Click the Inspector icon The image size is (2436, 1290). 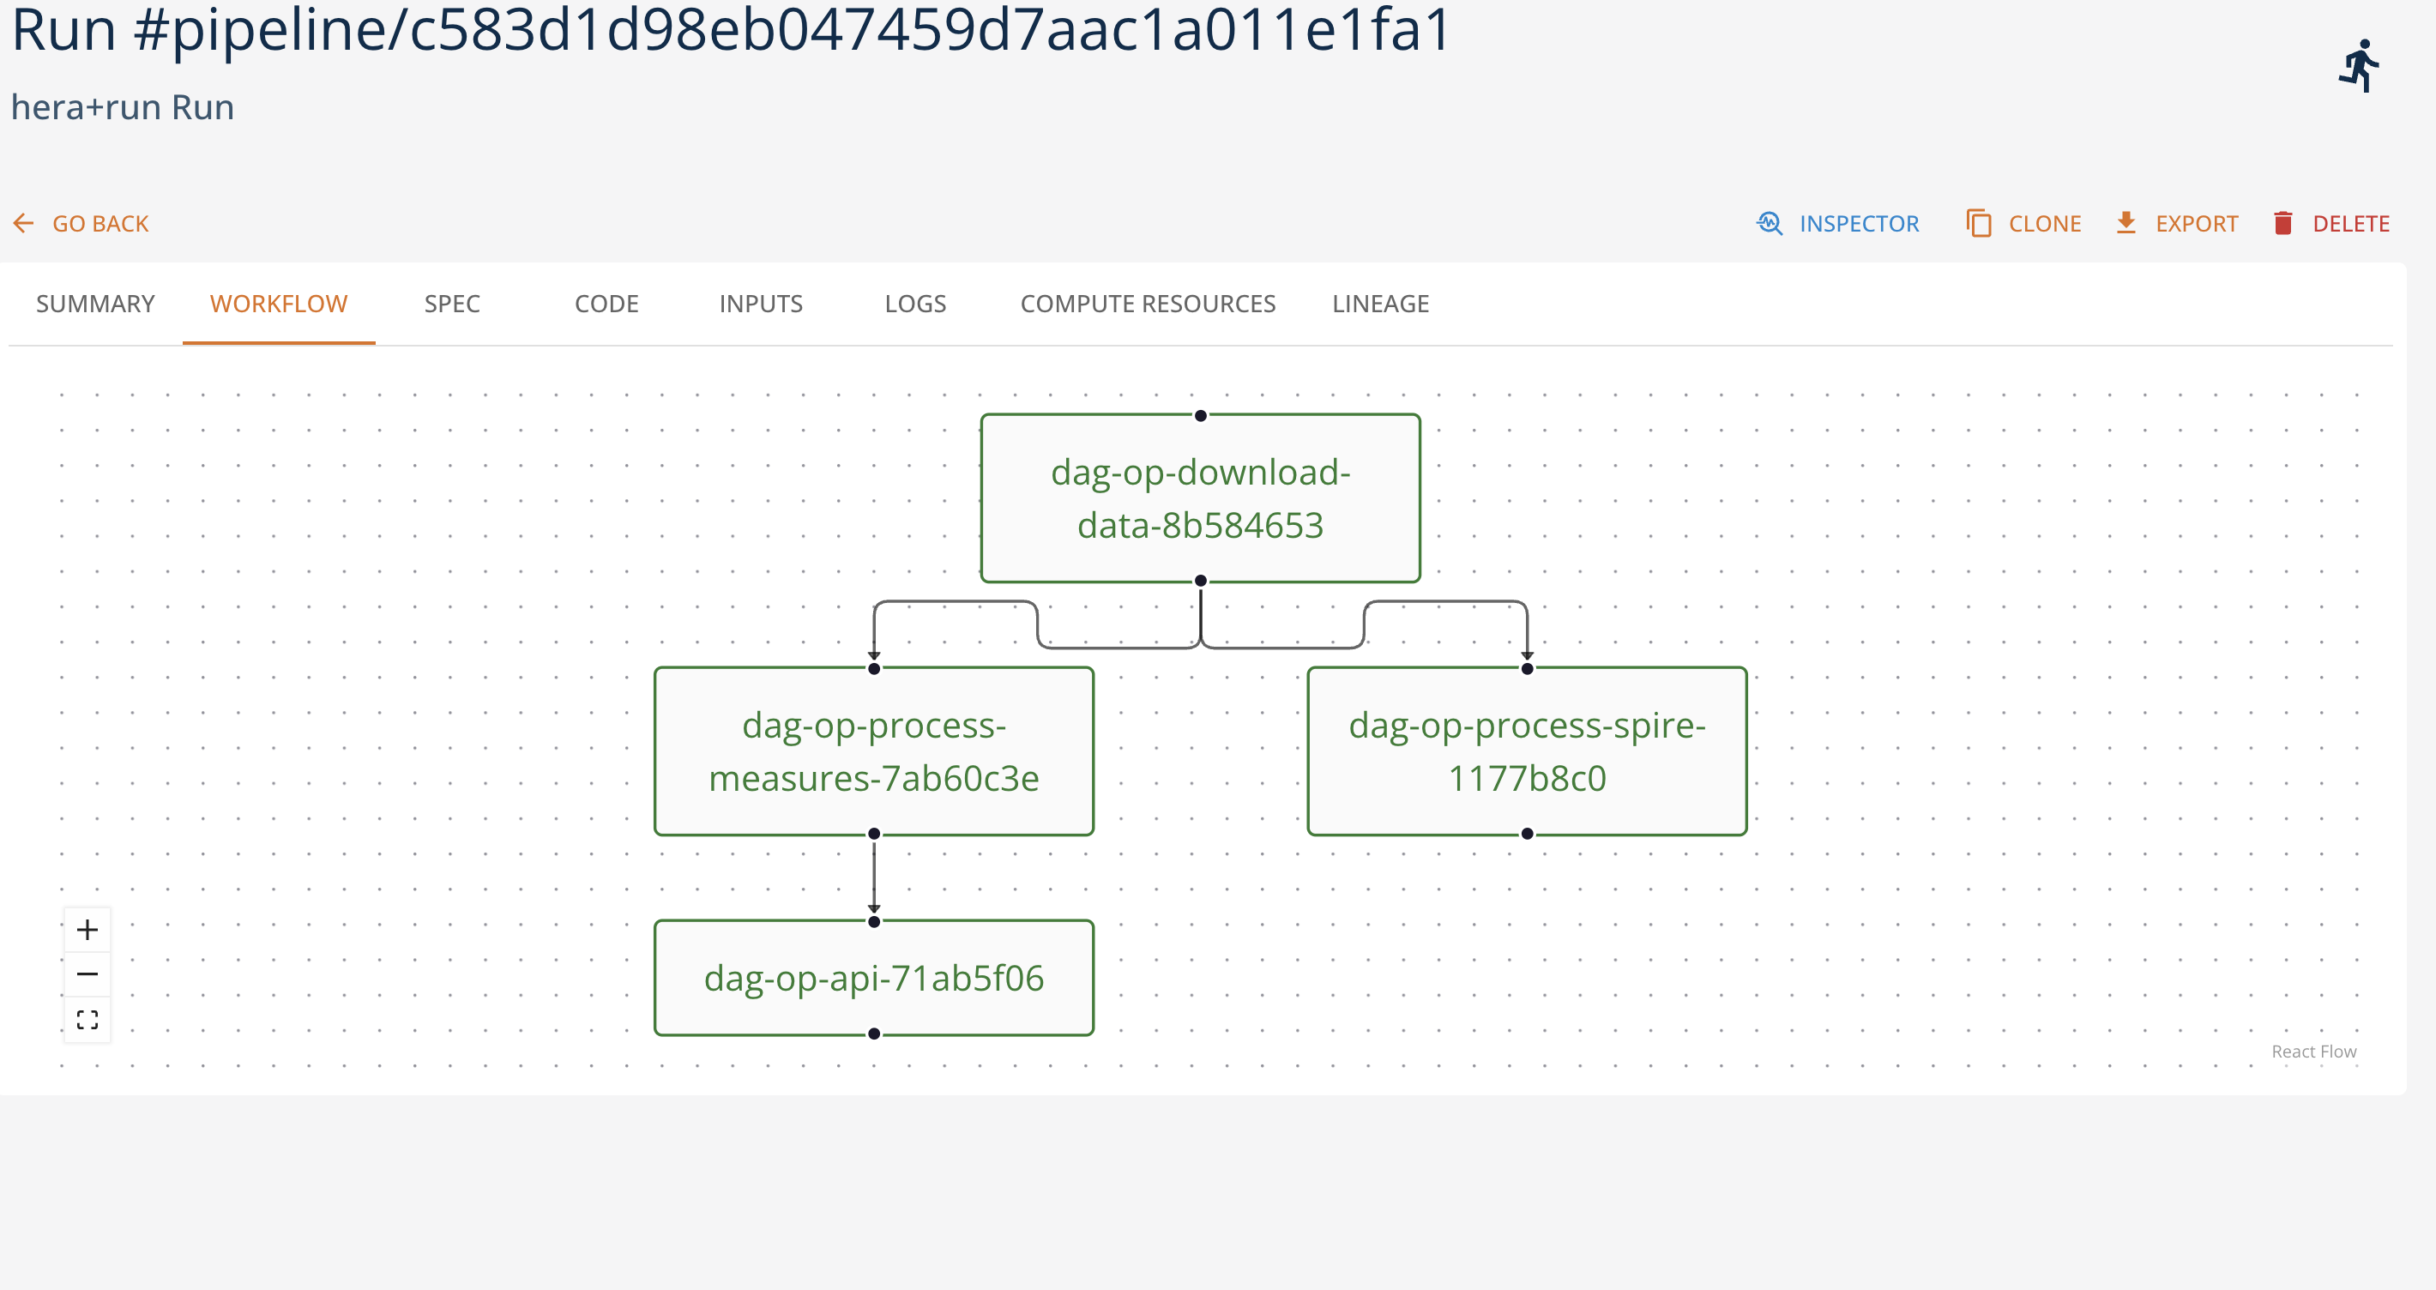click(1770, 223)
